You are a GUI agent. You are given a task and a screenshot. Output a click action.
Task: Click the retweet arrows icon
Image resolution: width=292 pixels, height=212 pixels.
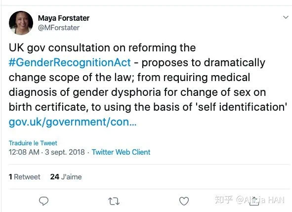pos(114,201)
